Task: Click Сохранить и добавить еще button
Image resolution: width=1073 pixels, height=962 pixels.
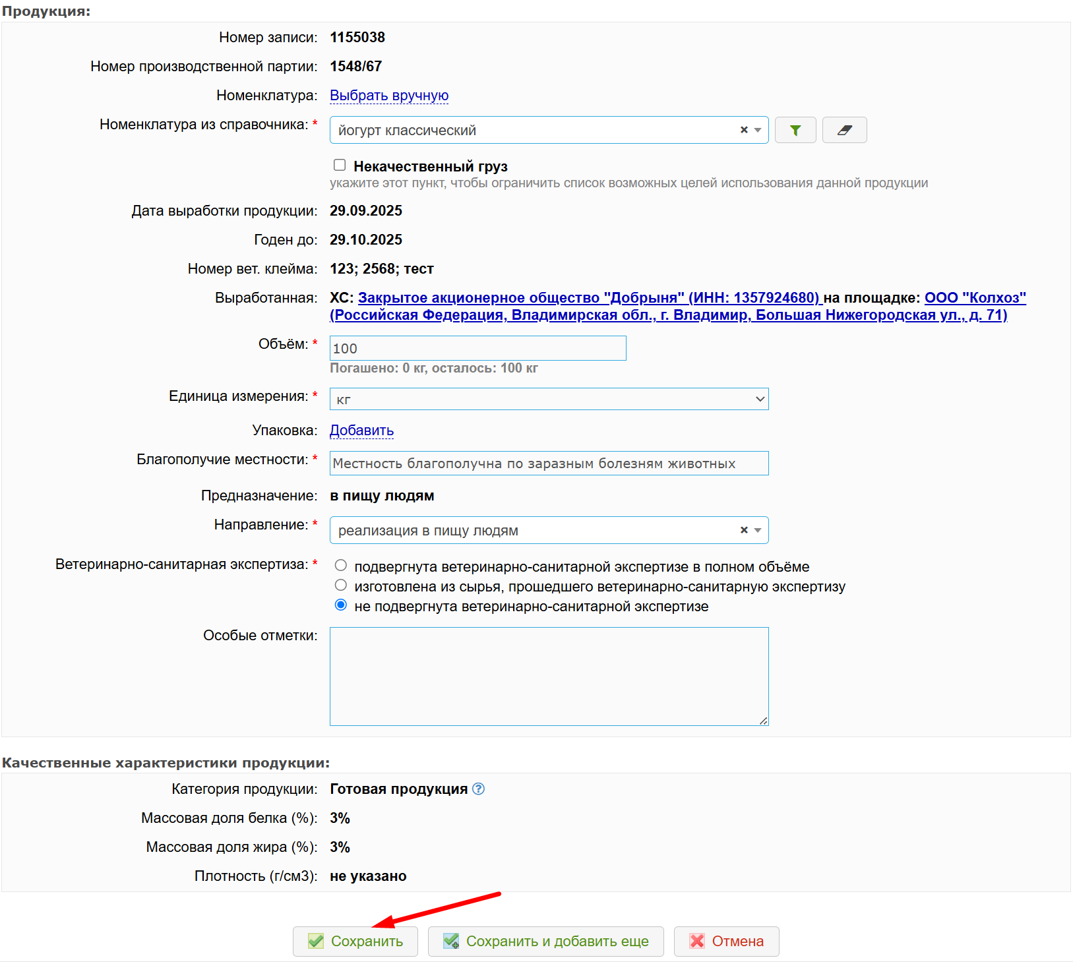Action: [x=545, y=941]
